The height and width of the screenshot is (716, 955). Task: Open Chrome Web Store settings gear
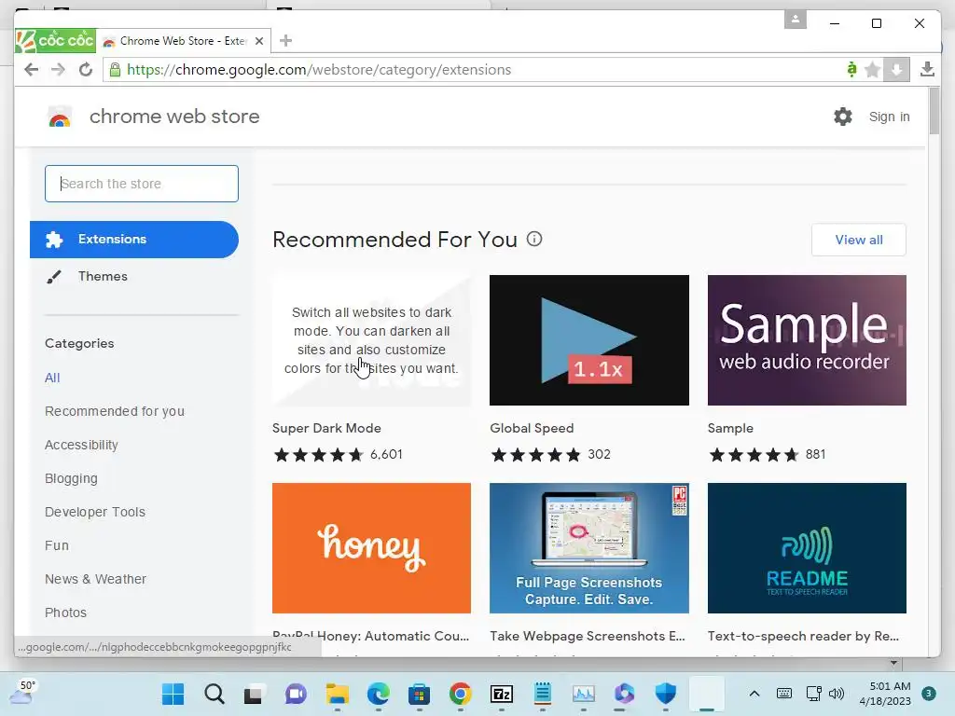[x=843, y=117]
